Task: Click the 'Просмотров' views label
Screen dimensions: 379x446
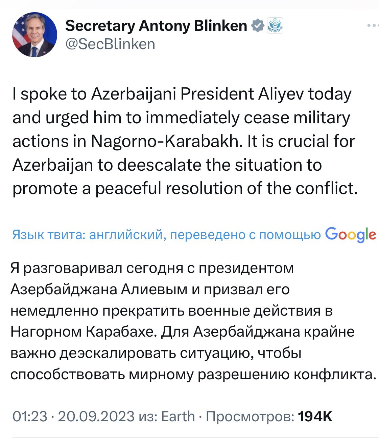Action: pyautogui.click(x=250, y=416)
